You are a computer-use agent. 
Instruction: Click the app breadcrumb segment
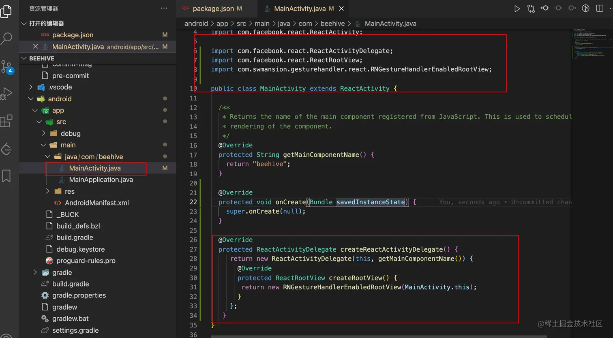tap(222, 24)
